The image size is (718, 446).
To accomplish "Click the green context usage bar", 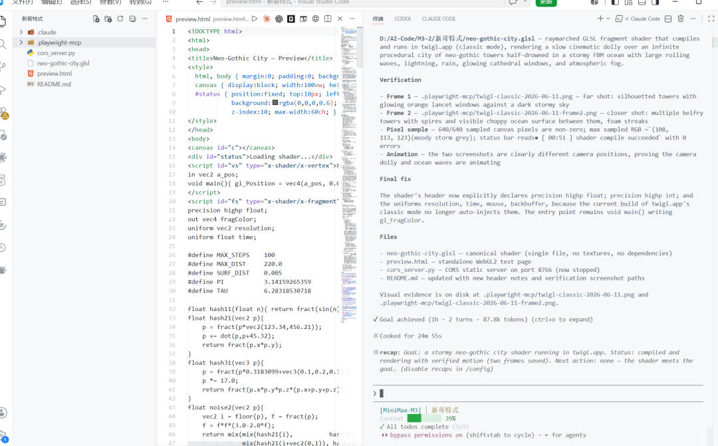I will click(x=424, y=418).
